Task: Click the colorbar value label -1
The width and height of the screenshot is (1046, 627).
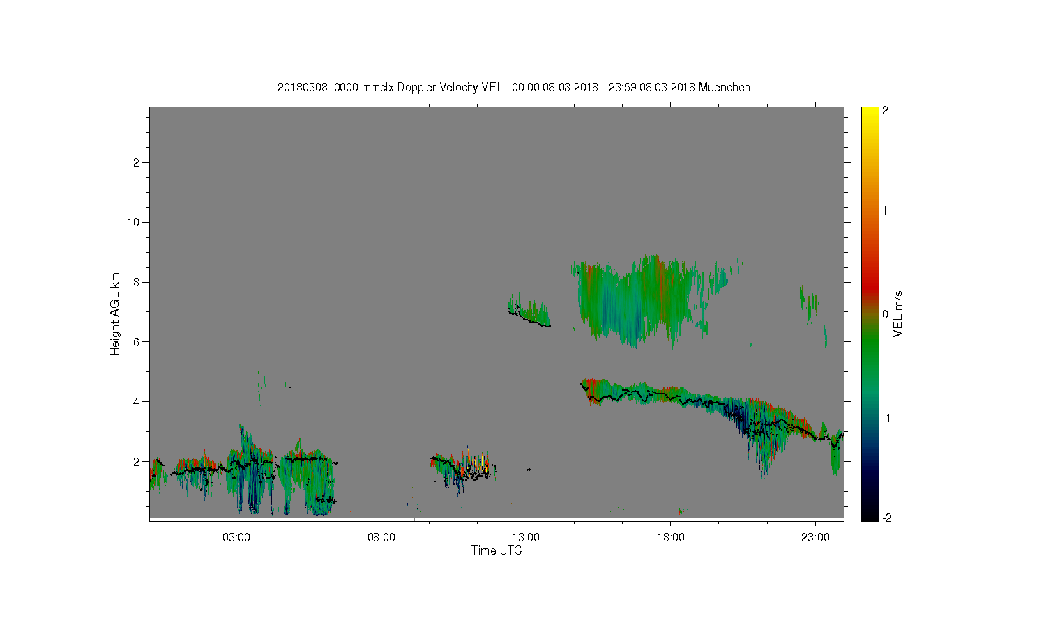Action: 887,418
